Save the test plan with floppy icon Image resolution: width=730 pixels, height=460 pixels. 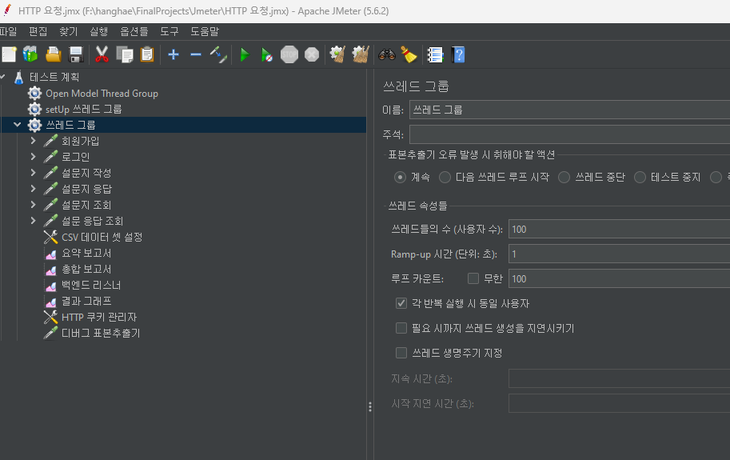[76, 54]
